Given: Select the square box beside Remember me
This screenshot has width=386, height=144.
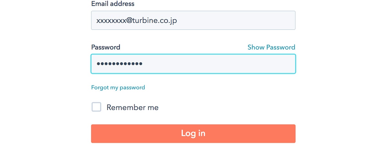Looking at the screenshot, I should click(x=96, y=107).
